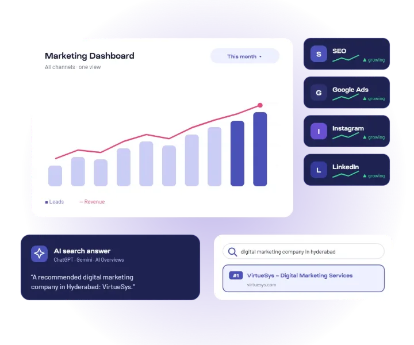Click the SEO trend sparkline

point(346,58)
